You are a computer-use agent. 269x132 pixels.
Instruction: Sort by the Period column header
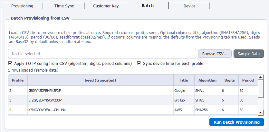[x=248, y=80]
